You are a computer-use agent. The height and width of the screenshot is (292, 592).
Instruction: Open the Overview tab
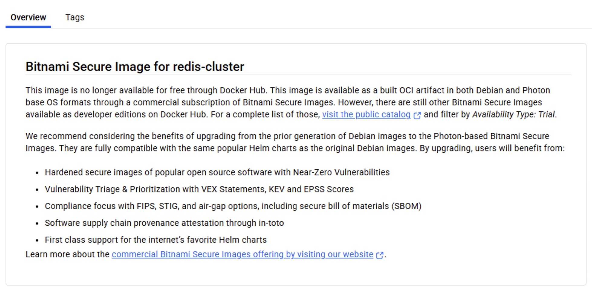28,17
